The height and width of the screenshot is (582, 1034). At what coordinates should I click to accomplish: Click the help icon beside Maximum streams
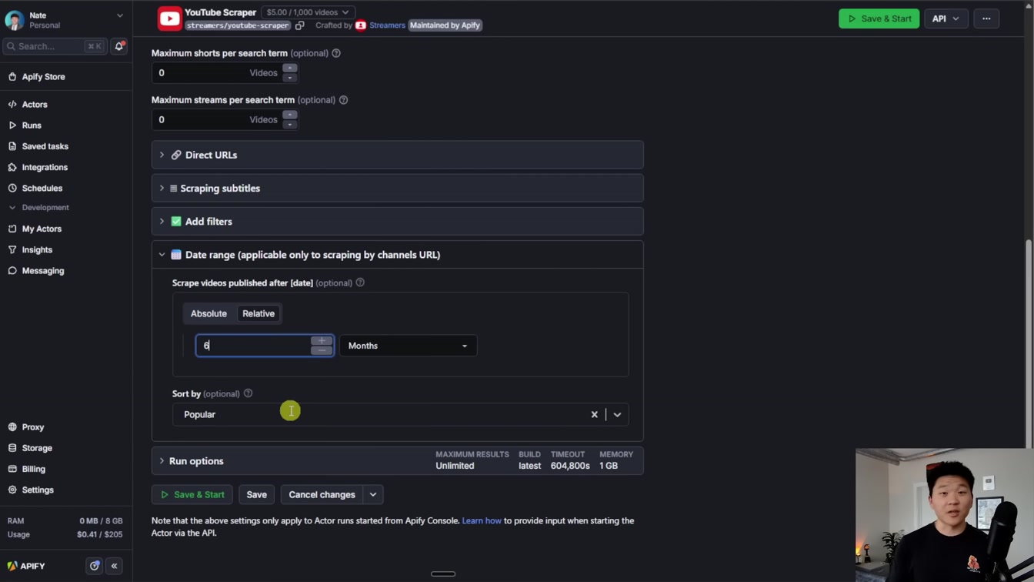tap(344, 100)
